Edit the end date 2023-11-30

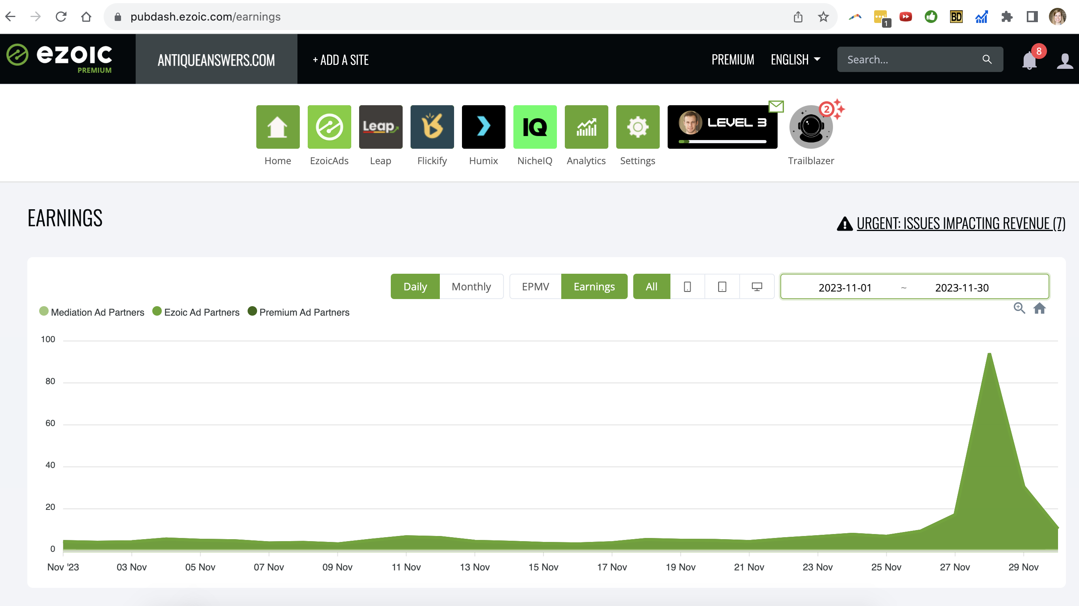[x=962, y=288]
